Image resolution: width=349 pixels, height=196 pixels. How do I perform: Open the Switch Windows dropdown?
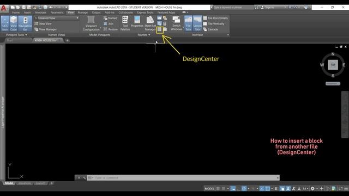point(177,23)
